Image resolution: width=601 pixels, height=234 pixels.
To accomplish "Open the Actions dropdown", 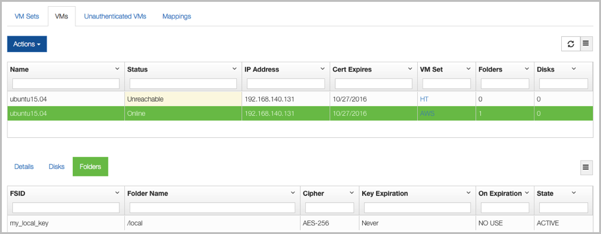I will [x=27, y=44].
